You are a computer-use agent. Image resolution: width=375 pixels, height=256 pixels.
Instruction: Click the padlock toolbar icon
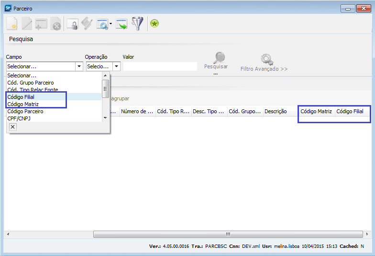pyautogui.click(x=73, y=24)
